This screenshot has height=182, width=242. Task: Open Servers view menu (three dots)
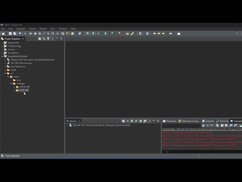pyautogui.click(x=149, y=121)
